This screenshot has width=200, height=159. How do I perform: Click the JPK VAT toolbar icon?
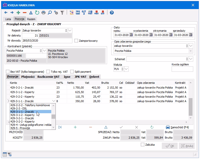78,12
